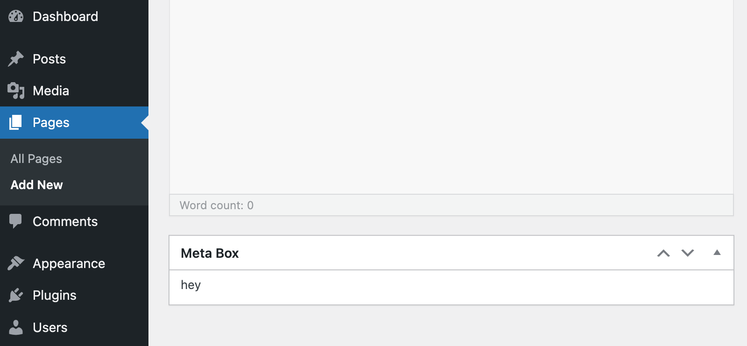Screen dimensions: 747x346
Task: Click the Posts pushpin icon
Action: 15,58
